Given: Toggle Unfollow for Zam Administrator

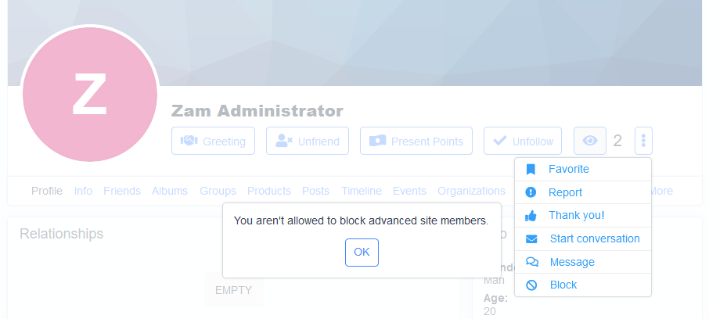Looking at the screenshot, I should pos(522,141).
